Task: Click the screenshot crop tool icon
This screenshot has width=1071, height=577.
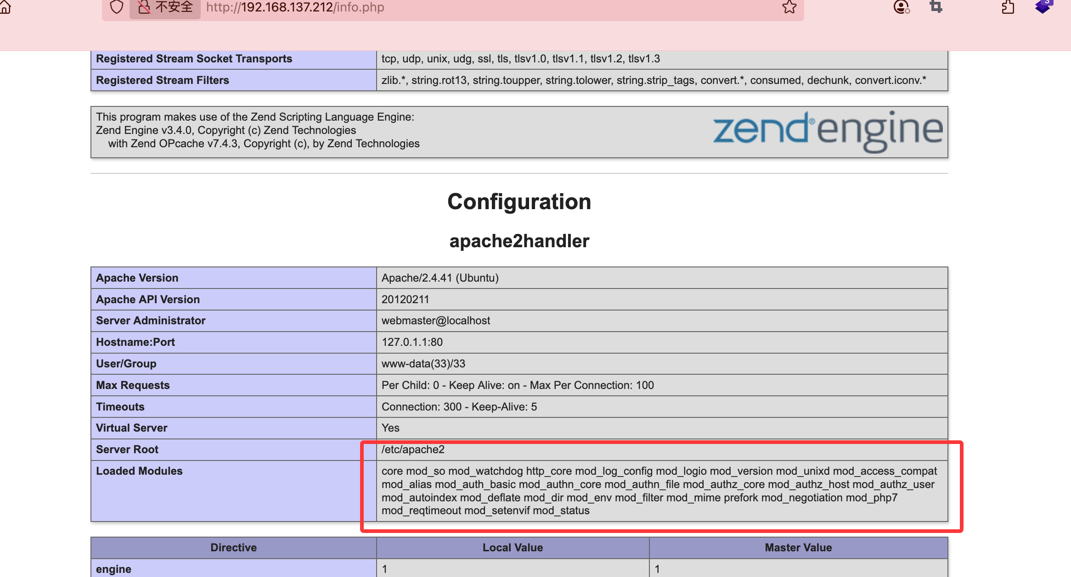Action: point(936,7)
